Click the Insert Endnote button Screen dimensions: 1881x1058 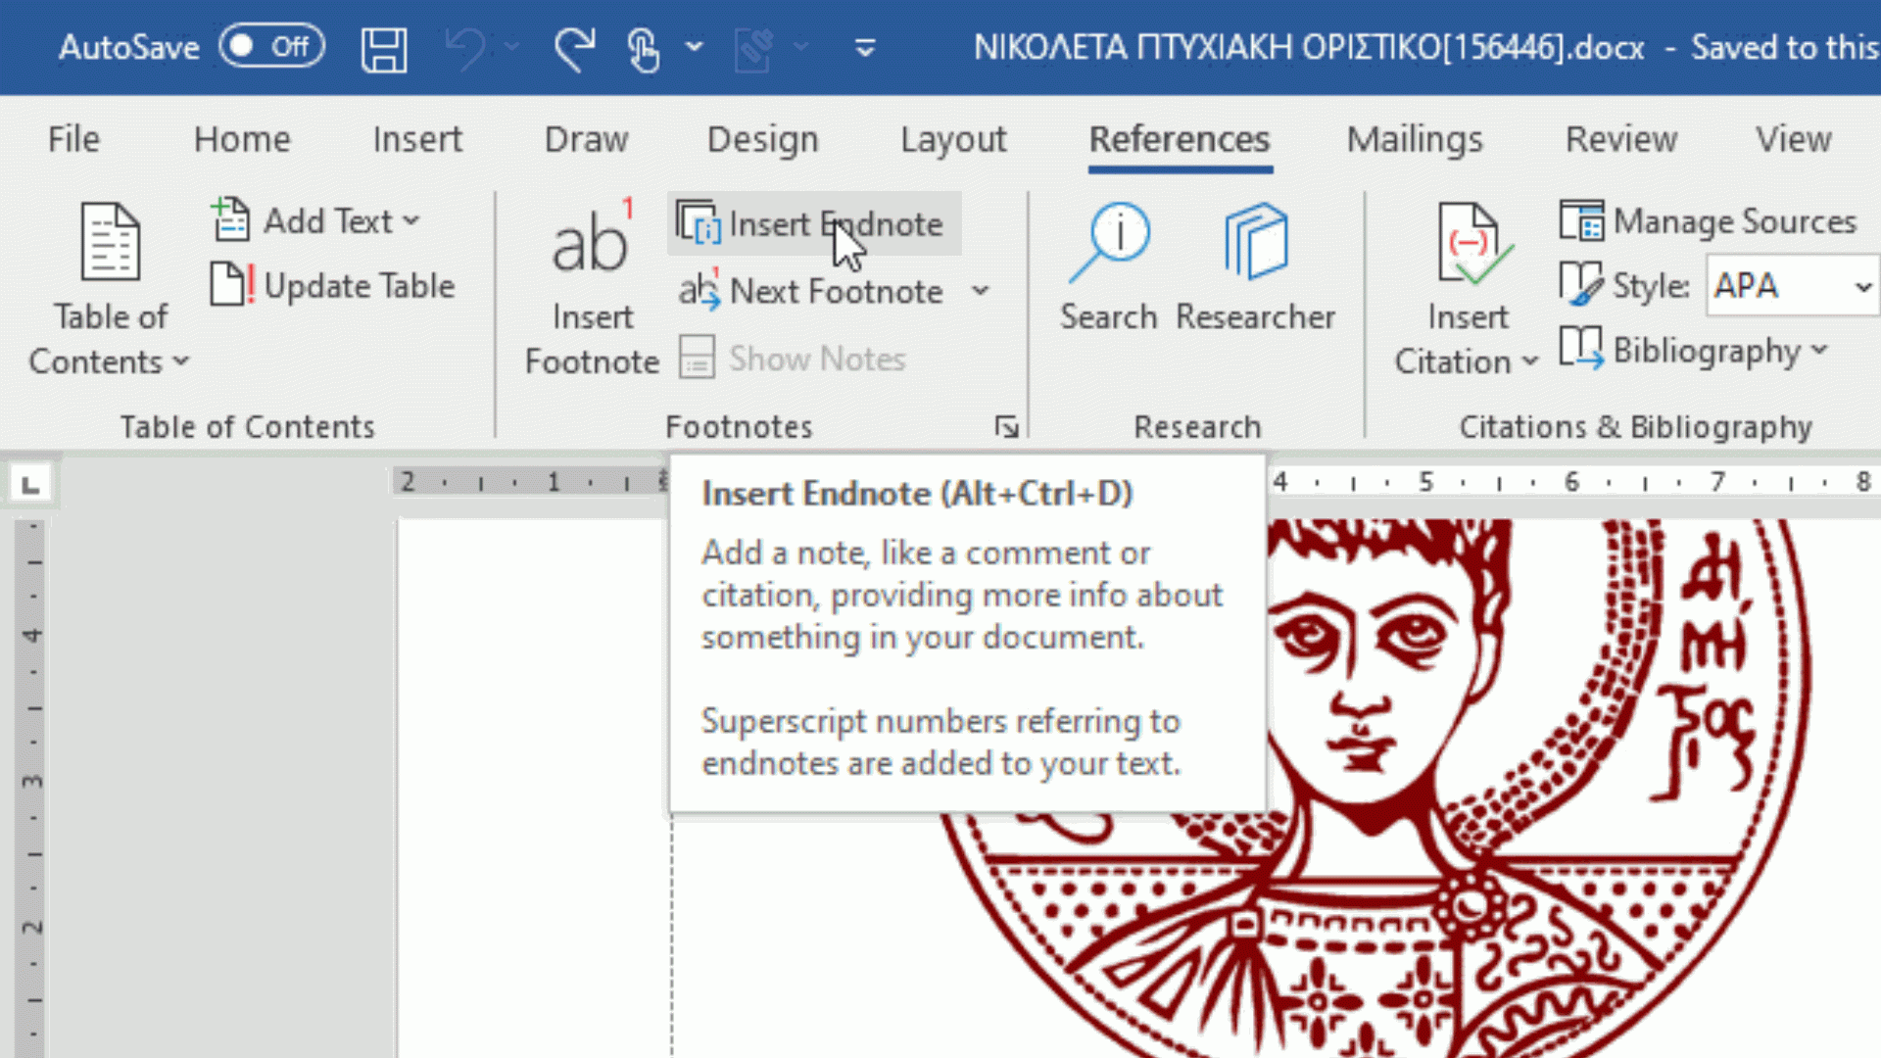pos(813,224)
